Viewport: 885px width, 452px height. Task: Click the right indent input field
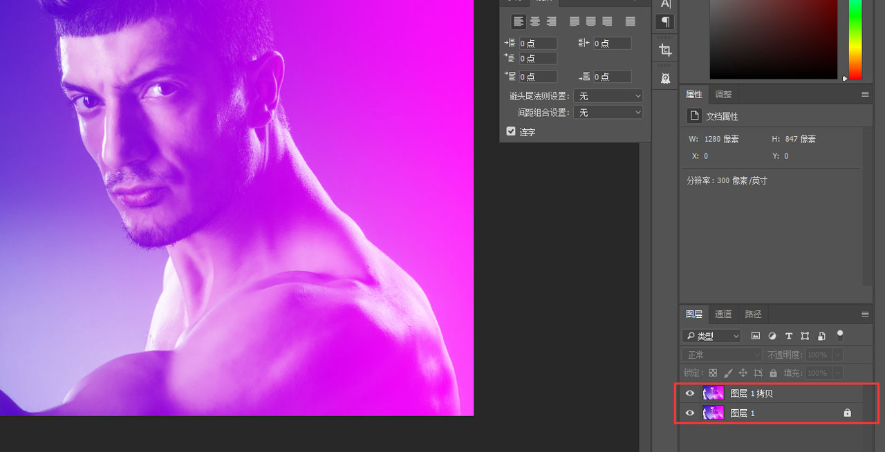(613, 44)
